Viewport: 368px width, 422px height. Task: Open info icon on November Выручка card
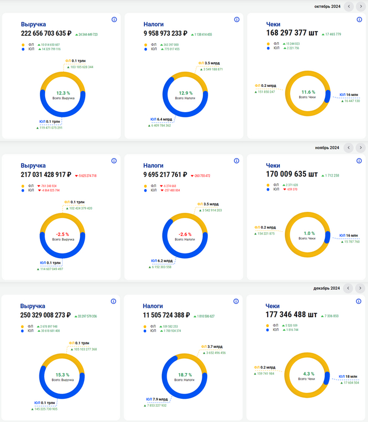point(114,146)
